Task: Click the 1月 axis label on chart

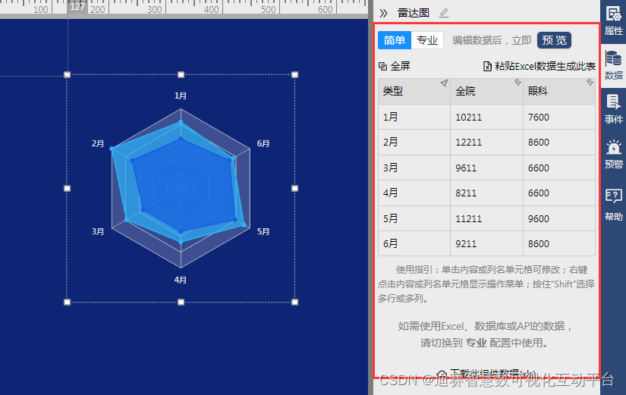Action: coord(181,96)
